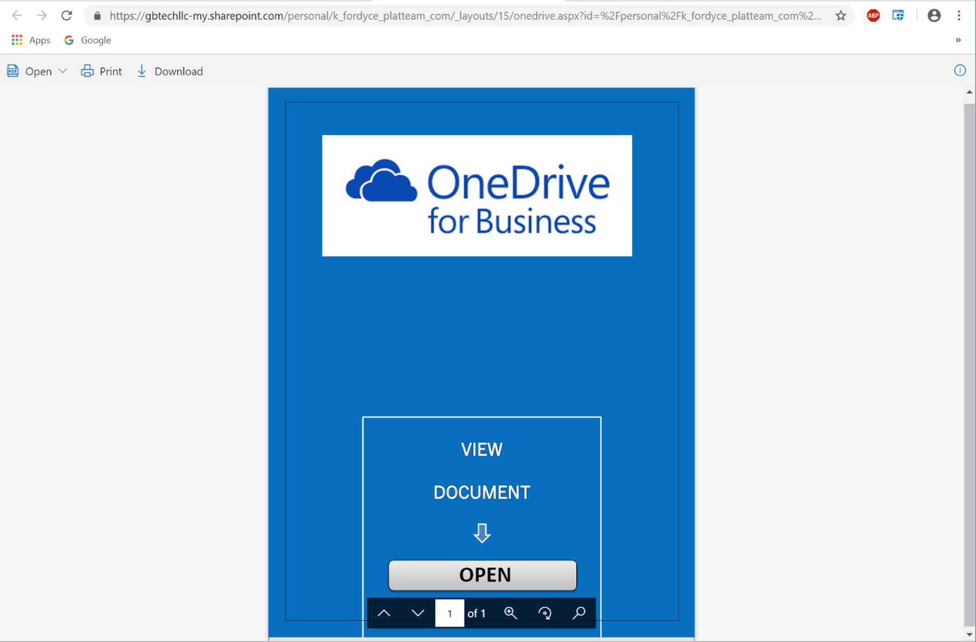Open the ABP Adblock Plus extension
976x642 pixels.
tap(873, 16)
